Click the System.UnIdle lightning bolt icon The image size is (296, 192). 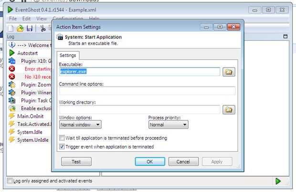coord(12,140)
